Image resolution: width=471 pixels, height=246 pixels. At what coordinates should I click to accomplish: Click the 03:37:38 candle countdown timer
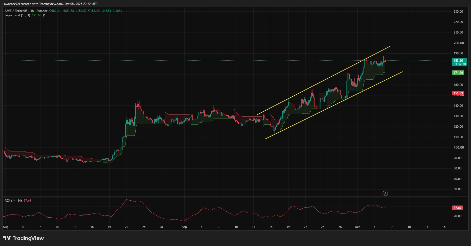460,64
